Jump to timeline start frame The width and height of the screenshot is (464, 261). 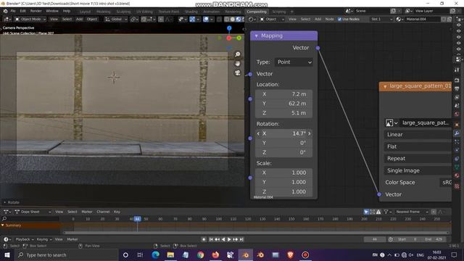211,239
